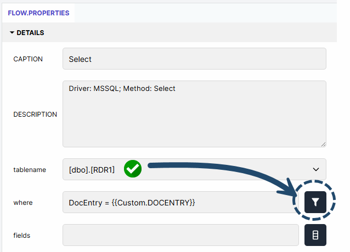Grab the description textarea resize handle
The height and width of the screenshot is (252, 350).
(324, 145)
